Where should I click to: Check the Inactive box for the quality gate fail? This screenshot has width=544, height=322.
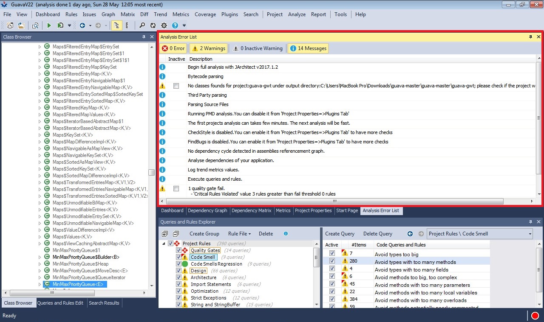coord(176,189)
